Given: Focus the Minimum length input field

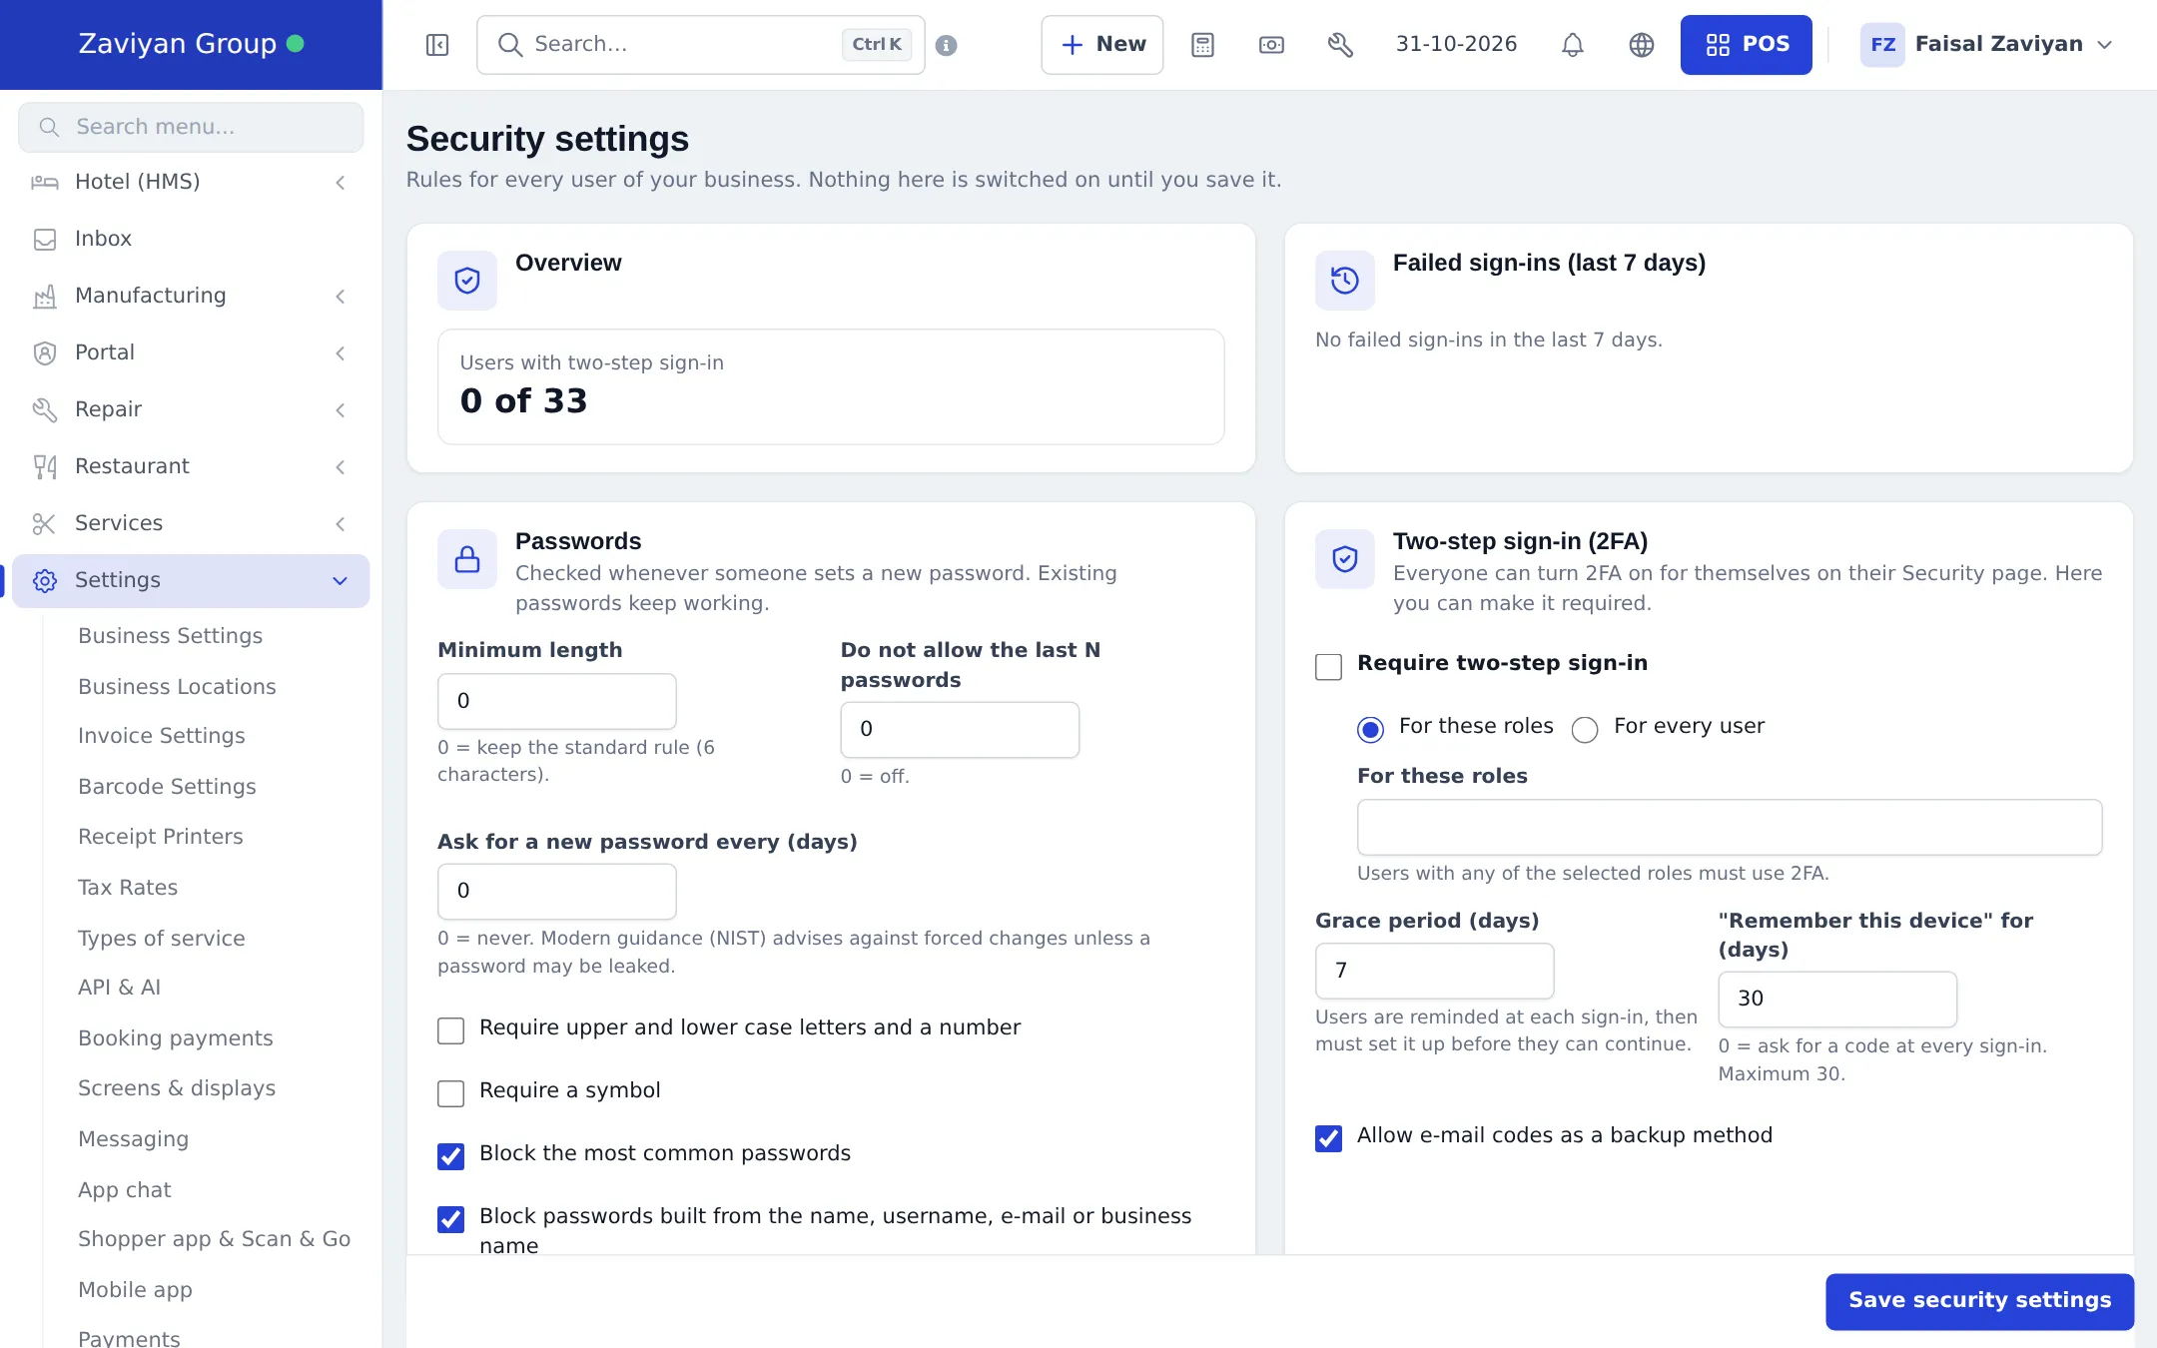Looking at the screenshot, I should (557, 701).
